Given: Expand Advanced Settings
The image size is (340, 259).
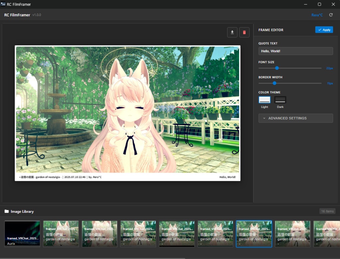Looking at the screenshot, I should pos(296,118).
